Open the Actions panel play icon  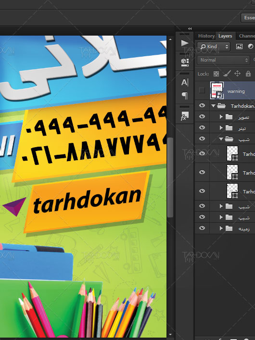tap(185, 43)
